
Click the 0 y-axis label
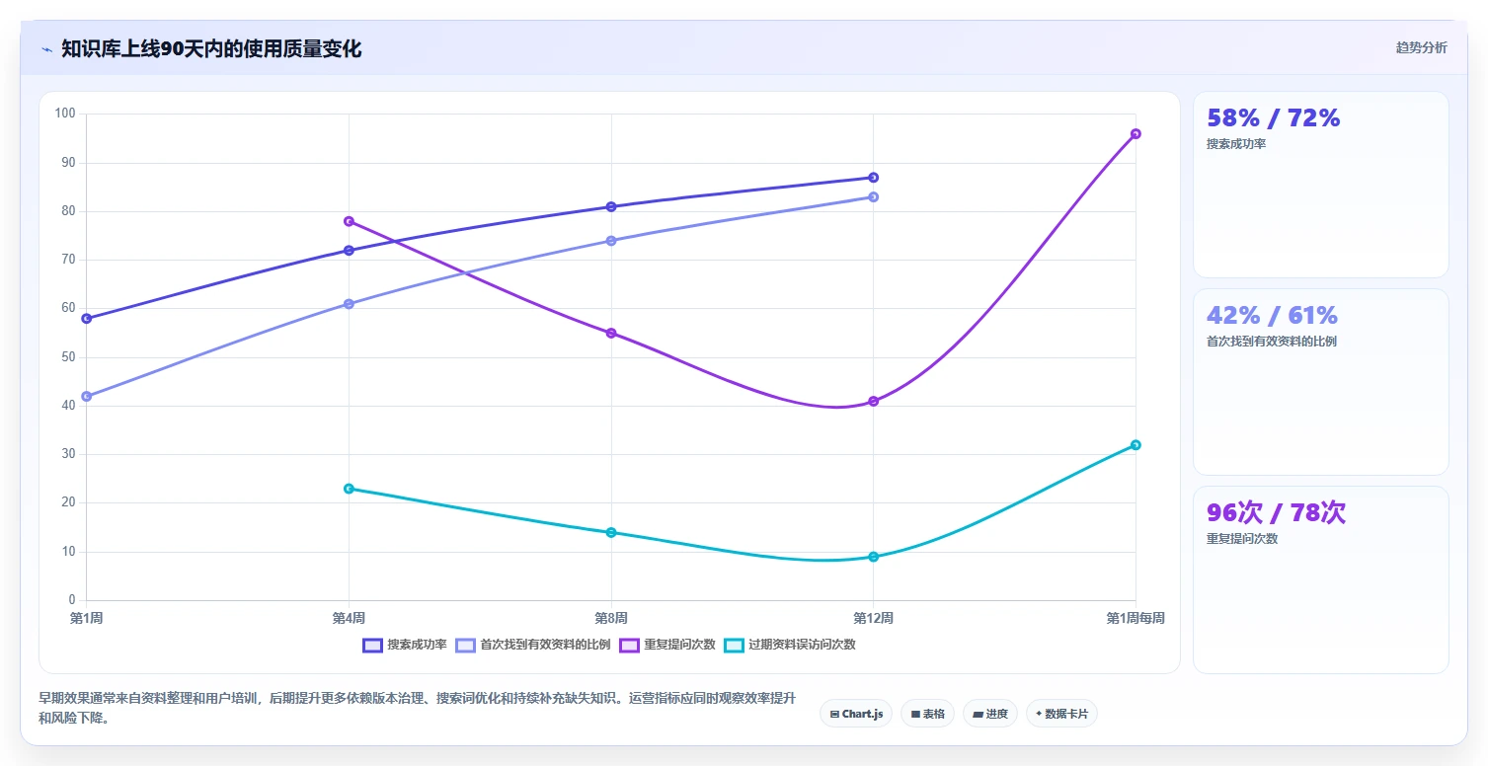click(72, 600)
